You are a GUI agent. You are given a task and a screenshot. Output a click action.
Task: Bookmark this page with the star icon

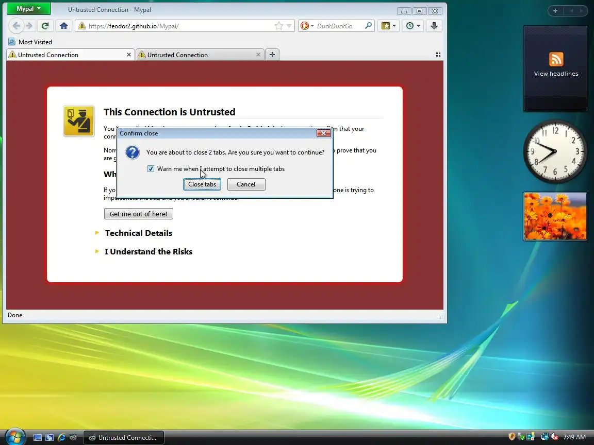click(278, 26)
